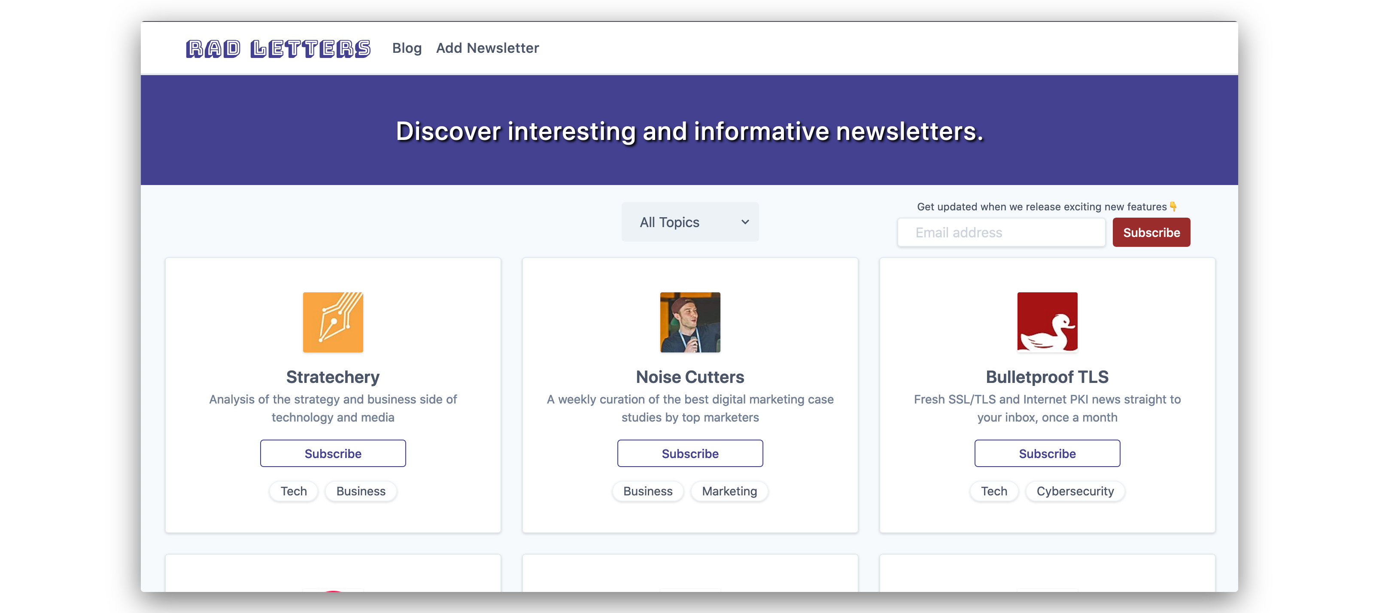Open the Stratechery orange pen logo
The image size is (1379, 613).
pos(333,322)
